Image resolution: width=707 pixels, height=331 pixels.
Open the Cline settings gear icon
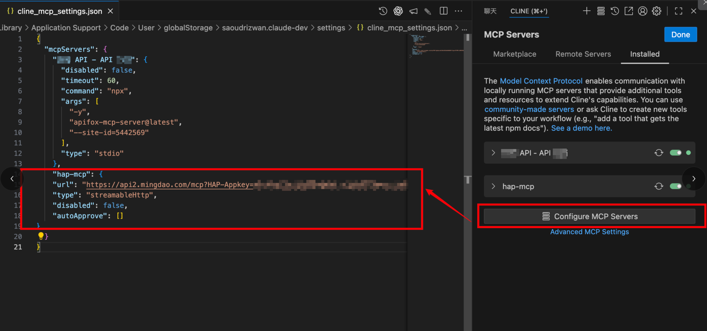tap(656, 11)
